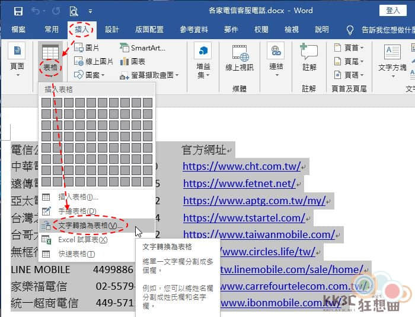
Task: Click the Redo icon in title bar
Action: click(56, 11)
